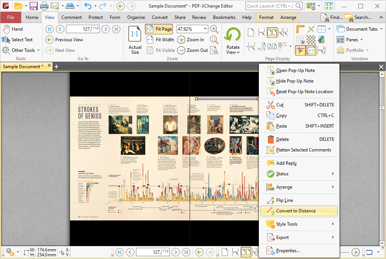The image size is (386, 259).
Task: Click the autoscroll pages icon
Action: coord(322,50)
